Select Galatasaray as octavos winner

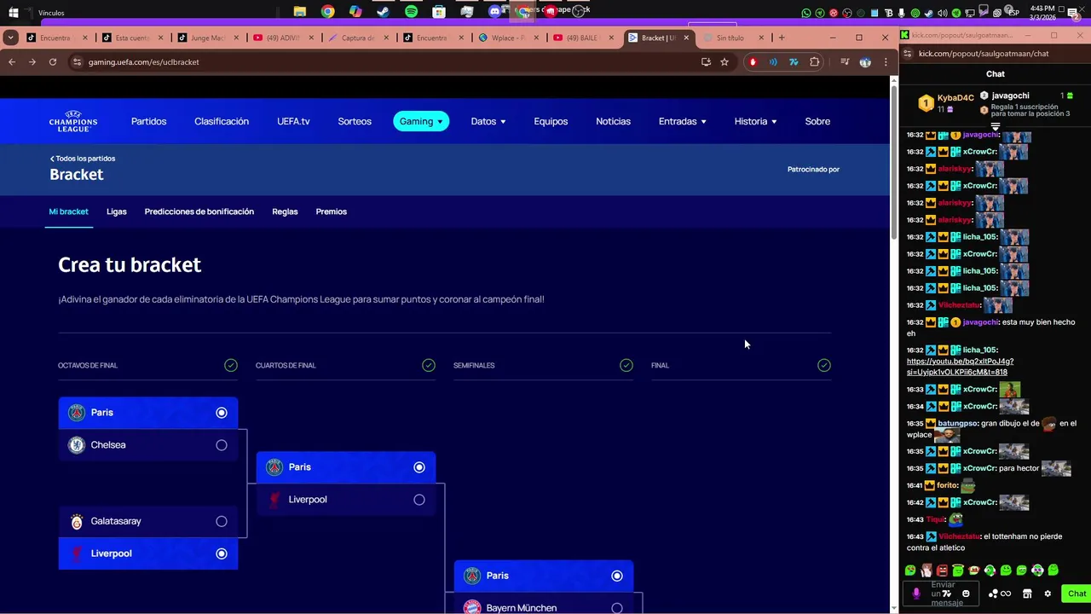[222, 521]
